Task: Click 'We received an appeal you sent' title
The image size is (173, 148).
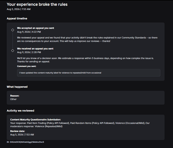Action: [x=35, y=49]
